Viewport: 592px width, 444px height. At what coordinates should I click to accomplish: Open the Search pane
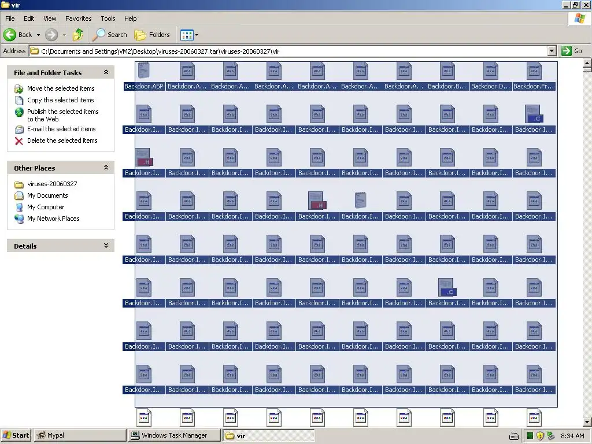tap(110, 35)
